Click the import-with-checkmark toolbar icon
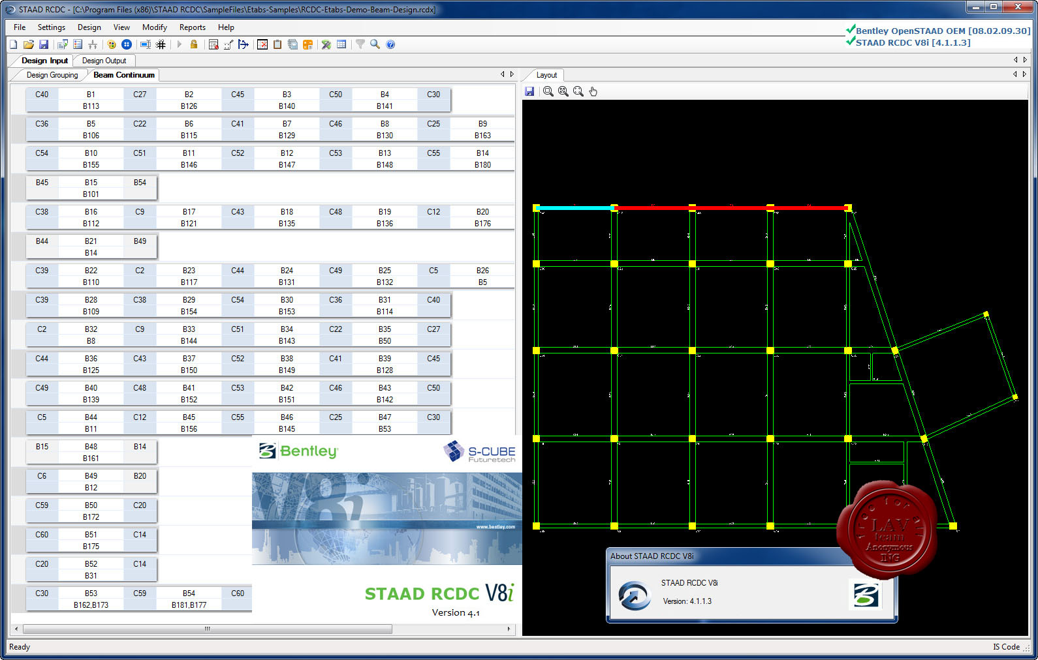 tap(63, 44)
